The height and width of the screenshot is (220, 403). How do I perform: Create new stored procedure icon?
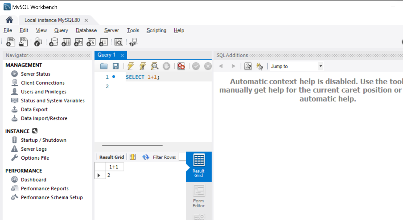pyautogui.click(x=91, y=42)
